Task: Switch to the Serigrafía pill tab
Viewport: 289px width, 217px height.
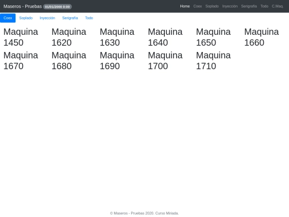Action: (x=70, y=18)
